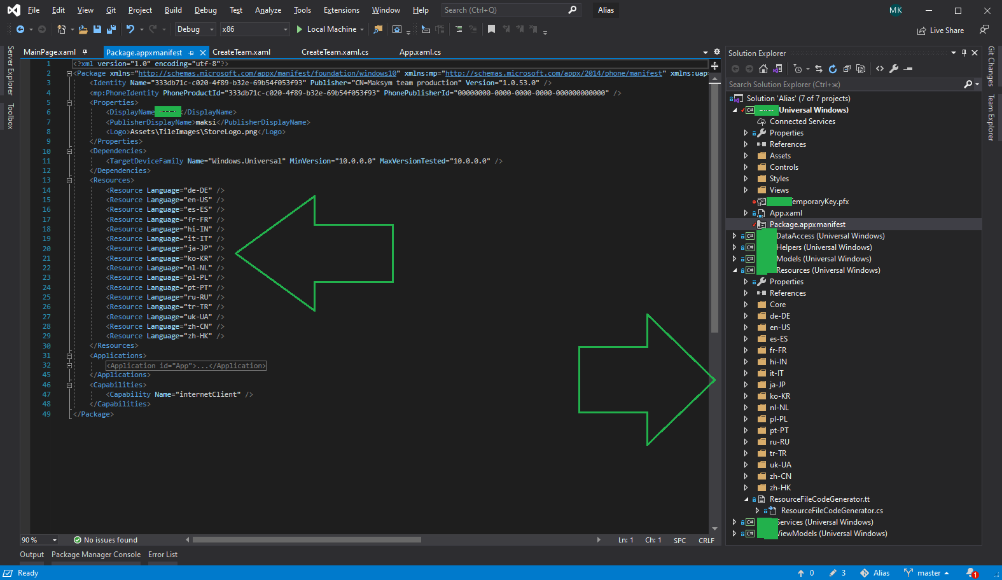This screenshot has height=580, width=1002.
Task: Open the Debug configuration dropdown
Action: coord(195,29)
